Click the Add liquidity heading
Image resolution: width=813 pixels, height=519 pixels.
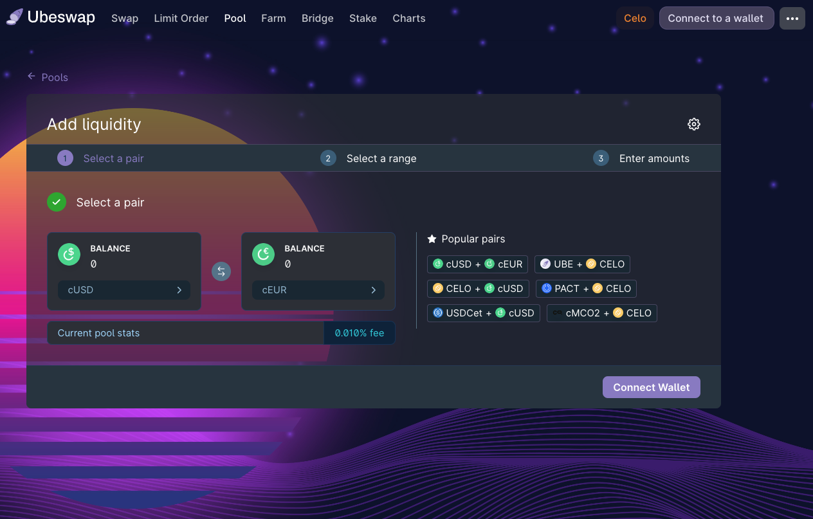94,124
